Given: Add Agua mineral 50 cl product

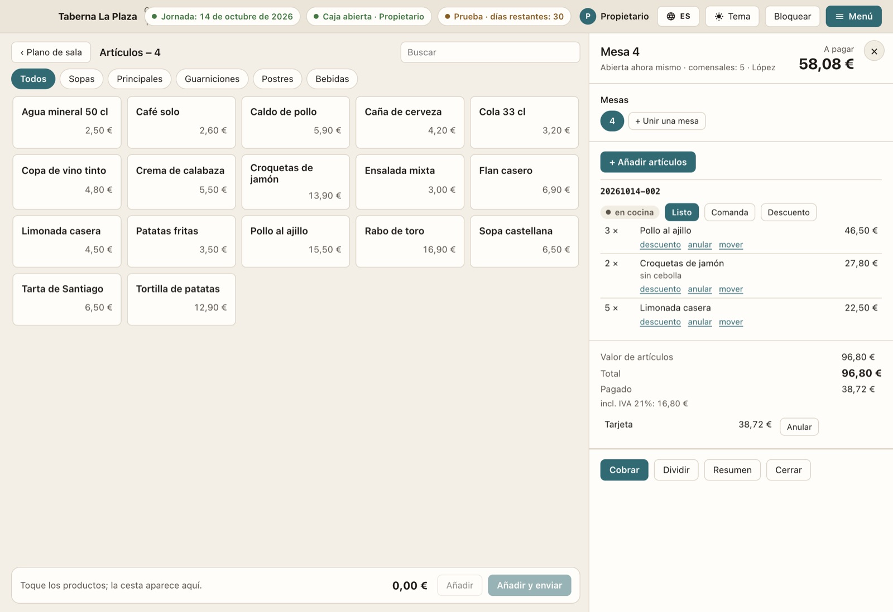Looking at the screenshot, I should (x=67, y=122).
